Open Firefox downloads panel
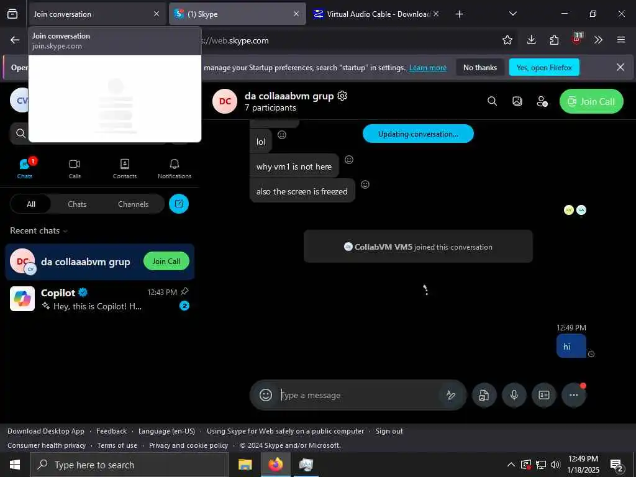This screenshot has width=636, height=477. pos(532,40)
